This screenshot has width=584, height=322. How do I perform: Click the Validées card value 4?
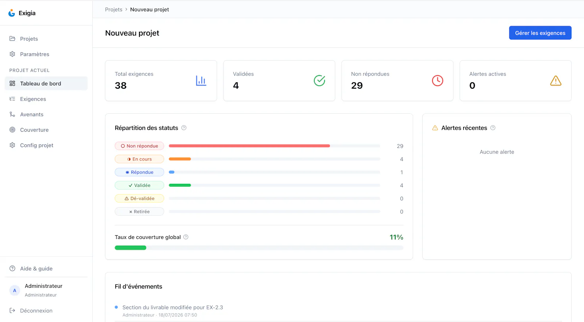236,86
